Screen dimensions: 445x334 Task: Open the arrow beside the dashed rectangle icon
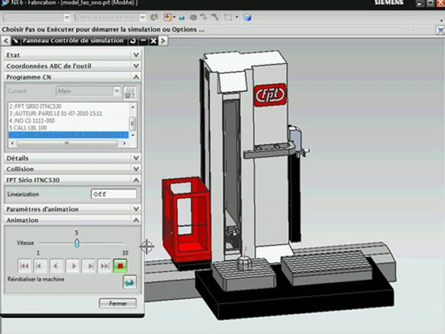[x=237, y=17]
